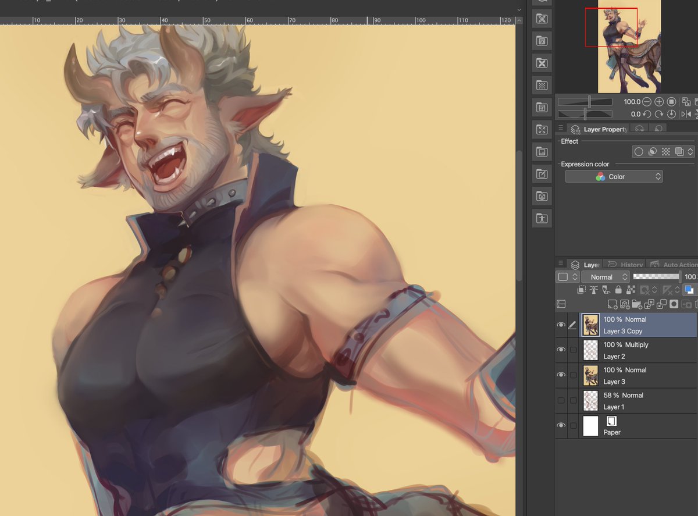Reset canvas rotation in Navigator
This screenshot has height=516, width=698.
[671, 114]
